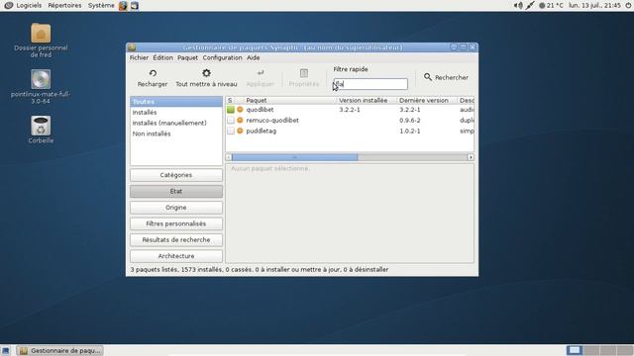Select the quodlibet package row
The image size is (634, 356).
pos(350,110)
